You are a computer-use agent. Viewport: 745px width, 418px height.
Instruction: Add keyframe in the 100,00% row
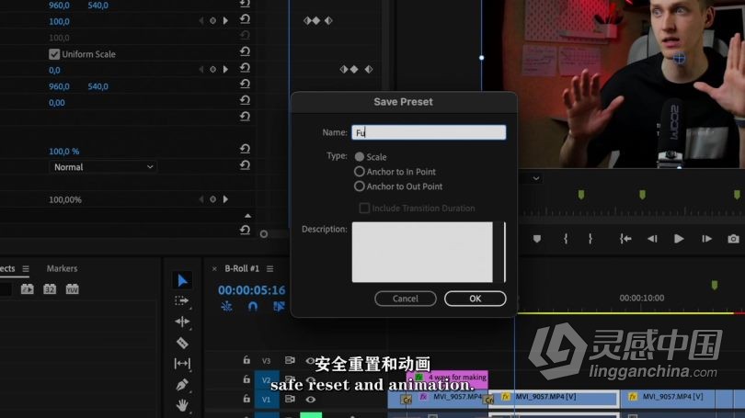coord(212,199)
